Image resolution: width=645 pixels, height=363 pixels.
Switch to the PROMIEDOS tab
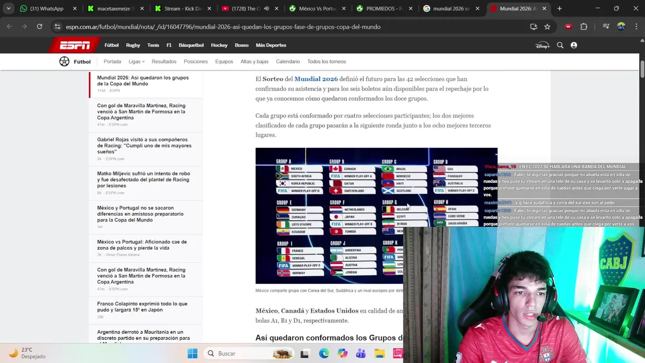(x=384, y=9)
